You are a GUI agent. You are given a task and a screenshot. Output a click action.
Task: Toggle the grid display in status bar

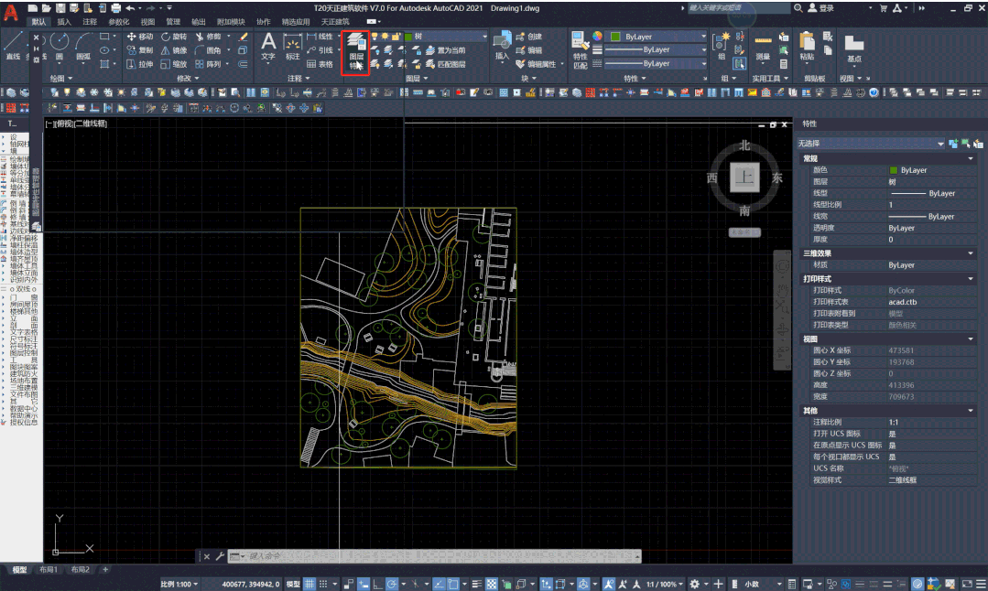[309, 584]
